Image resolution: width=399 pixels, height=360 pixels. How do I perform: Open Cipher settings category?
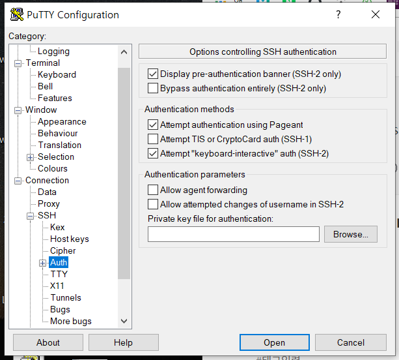[x=63, y=250]
